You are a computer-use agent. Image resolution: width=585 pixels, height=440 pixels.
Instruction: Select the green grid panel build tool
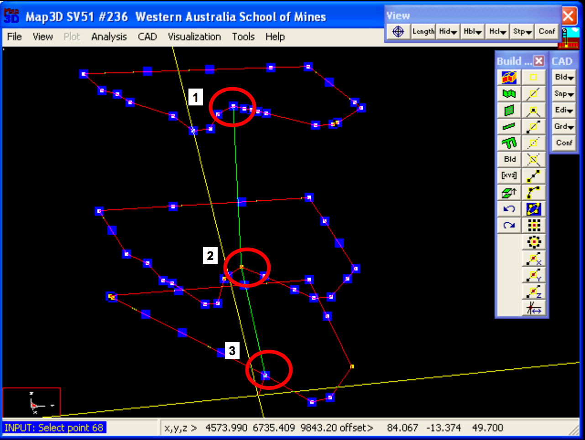point(509,110)
